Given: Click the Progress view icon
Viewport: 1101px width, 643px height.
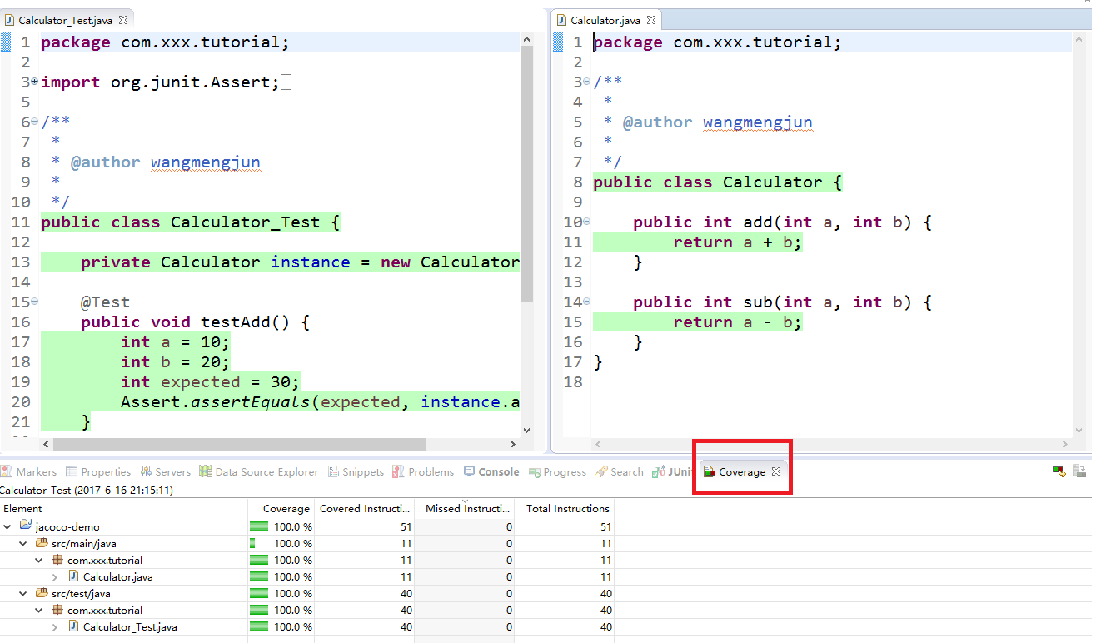Looking at the screenshot, I should click(x=534, y=472).
